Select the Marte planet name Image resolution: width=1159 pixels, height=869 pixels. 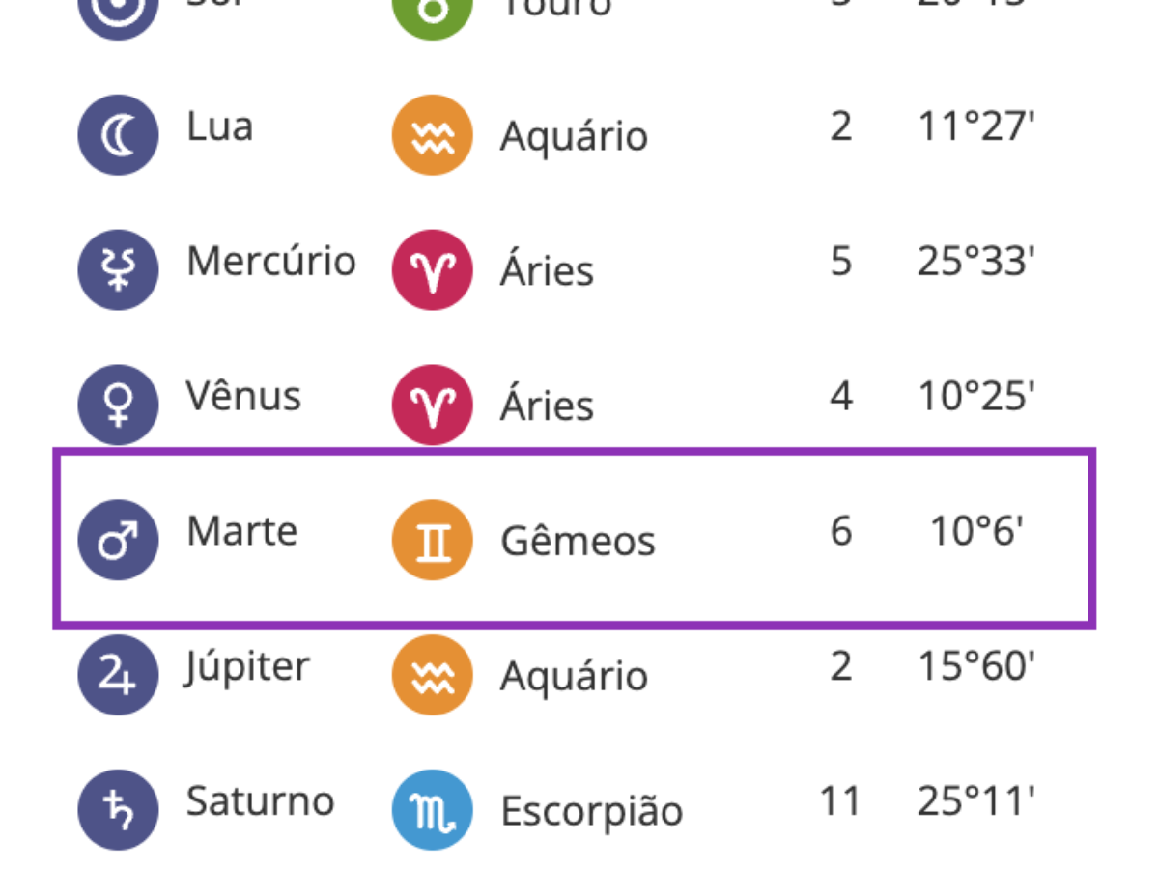[x=242, y=531]
